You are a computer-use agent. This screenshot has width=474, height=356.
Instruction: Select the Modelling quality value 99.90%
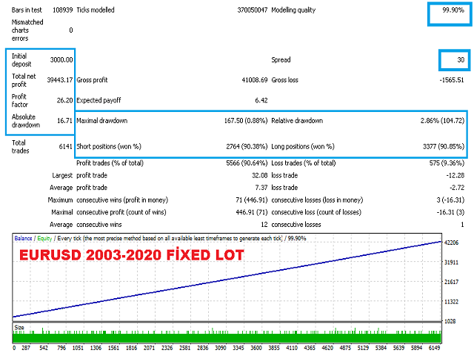[x=453, y=10]
